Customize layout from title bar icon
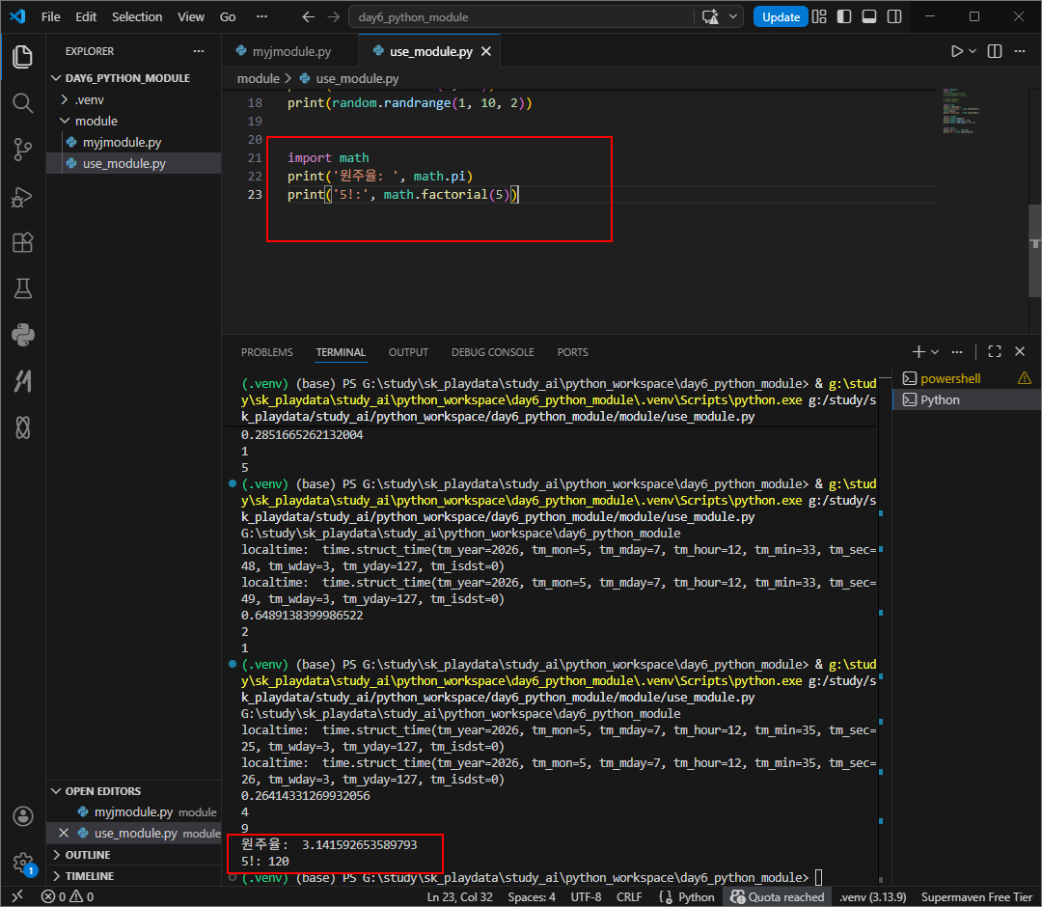The image size is (1042, 907). tap(819, 16)
